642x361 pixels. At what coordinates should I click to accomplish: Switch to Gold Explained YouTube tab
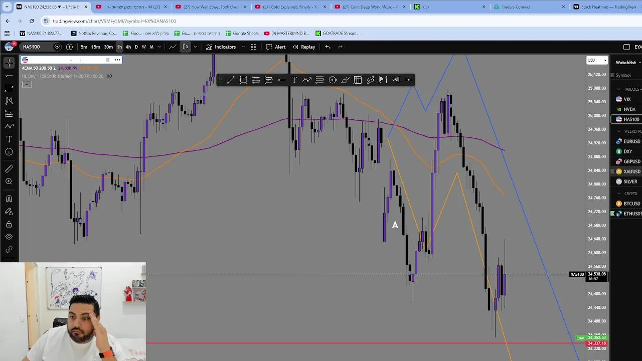[x=291, y=7]
